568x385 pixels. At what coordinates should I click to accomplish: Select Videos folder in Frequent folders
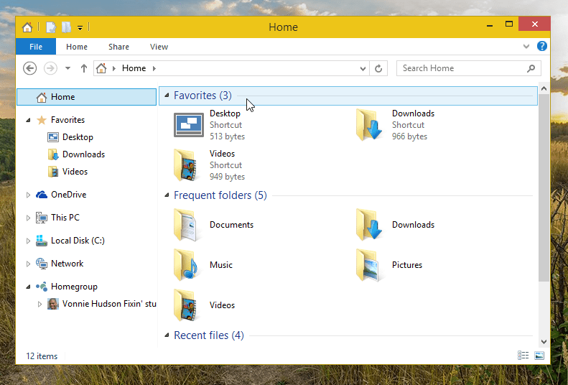[x=187, y=305]
